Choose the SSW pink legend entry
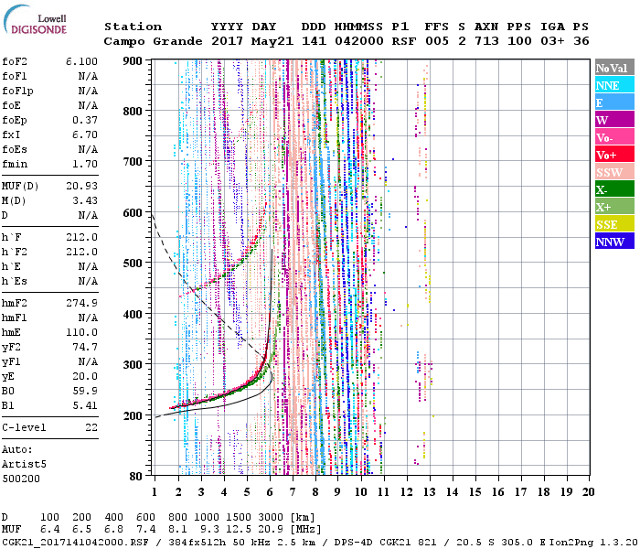The width and height of the screenshot is (640, 549). (x=613, y=172)
